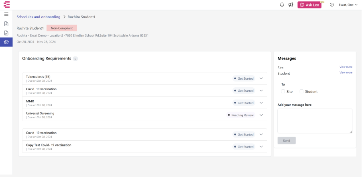Open the document list sidebar icon
Screen dimensions: 362x177
coord(6,33)
